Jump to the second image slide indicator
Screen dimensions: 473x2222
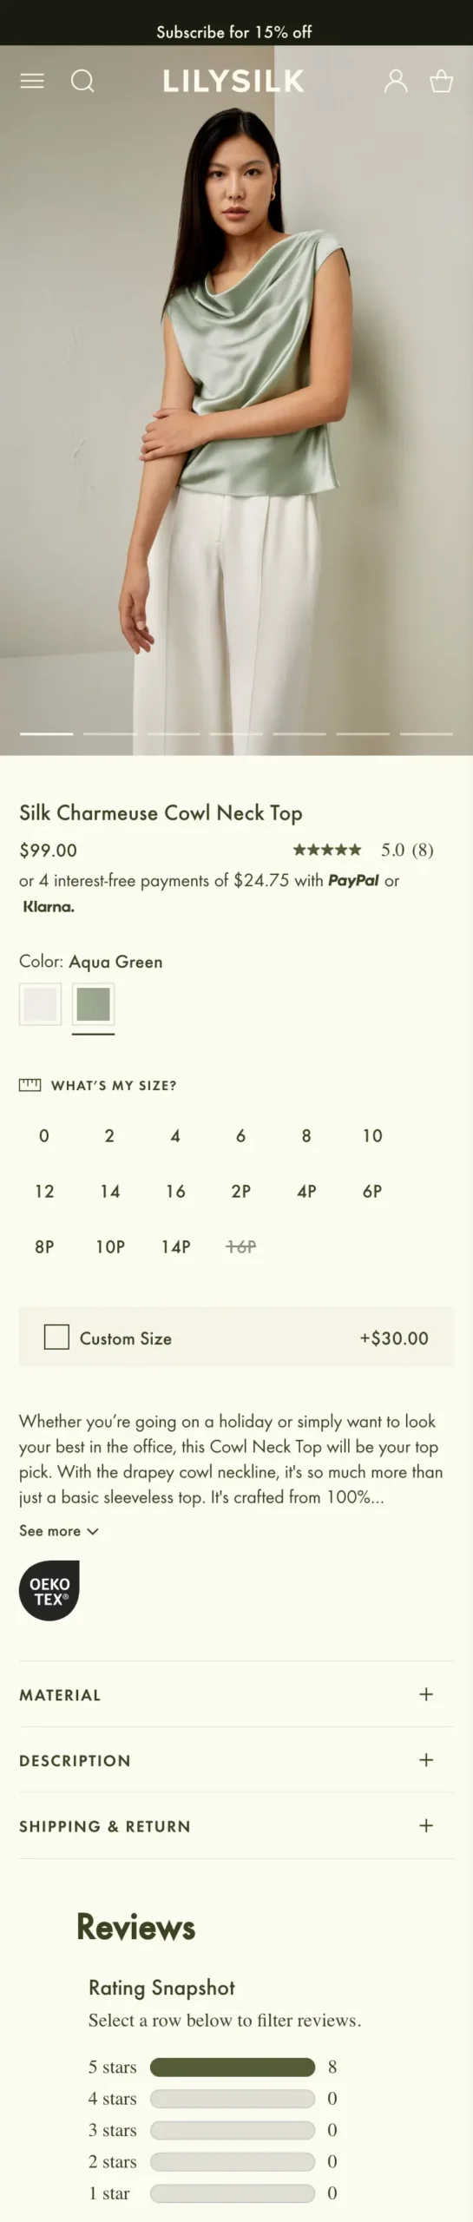[x=110, y=733]
